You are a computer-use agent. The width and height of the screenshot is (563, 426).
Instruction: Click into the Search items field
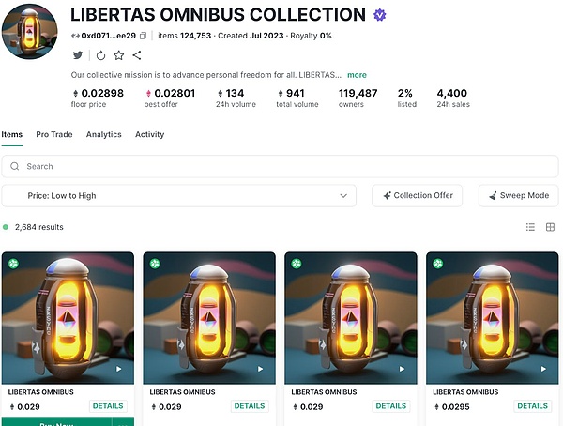coord(281,166)
